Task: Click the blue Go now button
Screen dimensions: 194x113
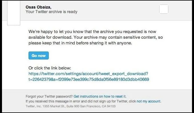Action: point(39,56)
